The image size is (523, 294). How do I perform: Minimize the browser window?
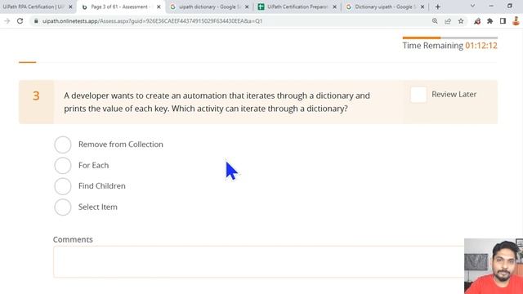(491, 6)
